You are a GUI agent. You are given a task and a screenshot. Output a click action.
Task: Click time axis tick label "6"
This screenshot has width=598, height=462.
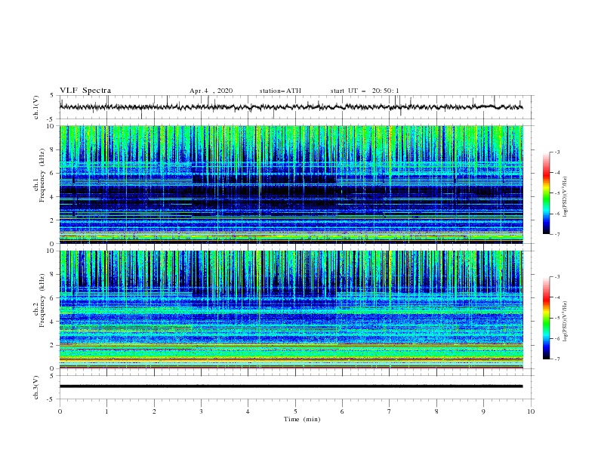pyautogui.click(x=342, y=411)
